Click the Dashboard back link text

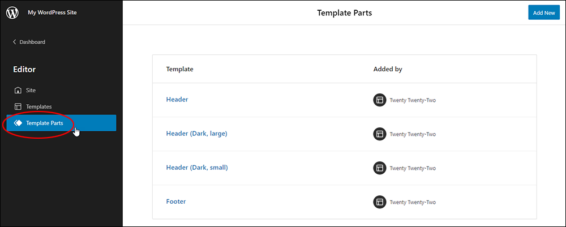pyautogui.click(x=32, y=42)
